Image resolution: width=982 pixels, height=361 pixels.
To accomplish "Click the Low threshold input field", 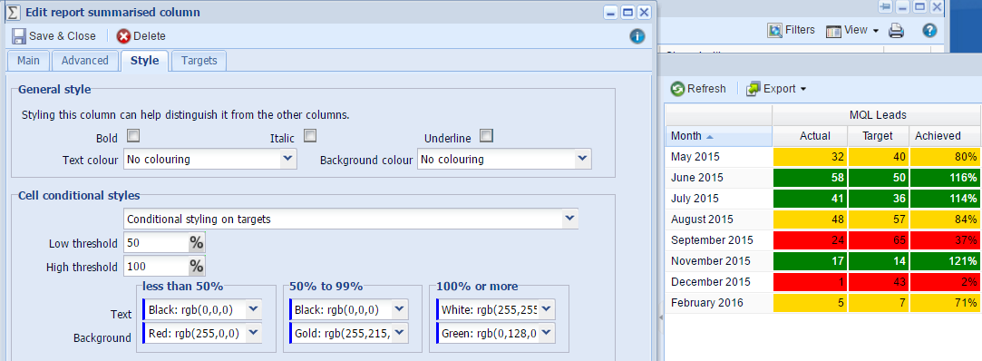I will (x=156, y=243).
